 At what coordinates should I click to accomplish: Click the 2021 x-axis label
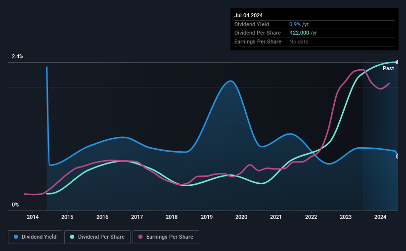(x=276, y=217)
